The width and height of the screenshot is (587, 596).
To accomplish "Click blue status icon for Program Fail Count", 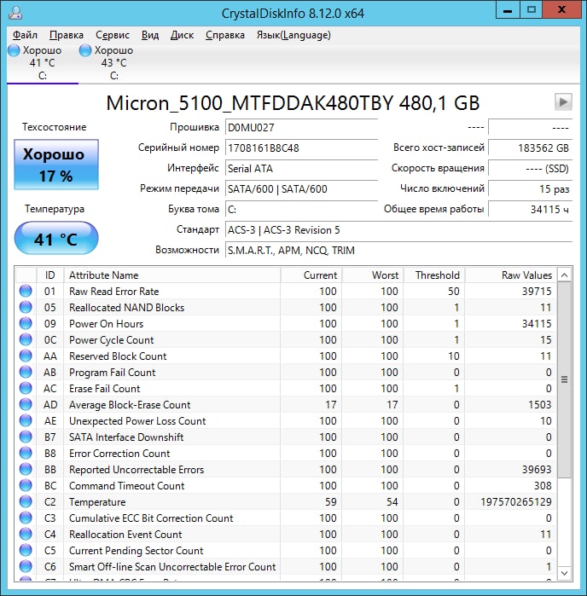I will 26,372.
